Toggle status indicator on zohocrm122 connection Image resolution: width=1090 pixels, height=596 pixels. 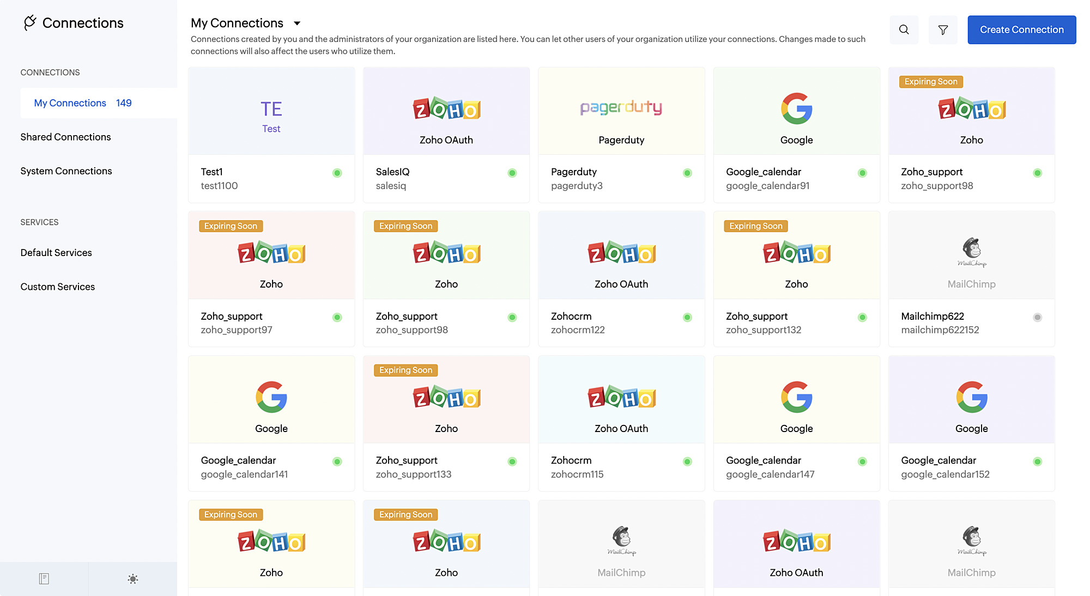tap(687, 318)
